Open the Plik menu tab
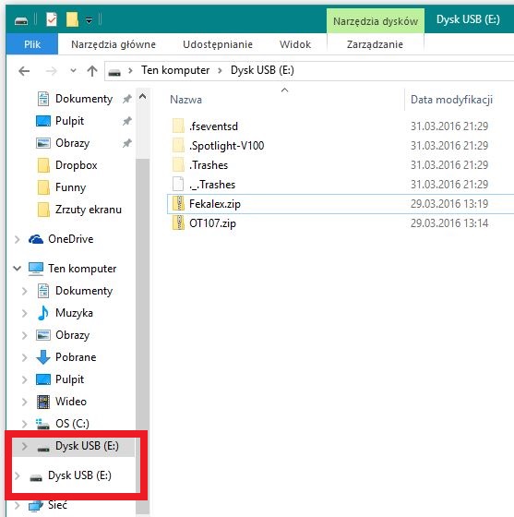This screenshot has height=517, width=514. point(32,44)
